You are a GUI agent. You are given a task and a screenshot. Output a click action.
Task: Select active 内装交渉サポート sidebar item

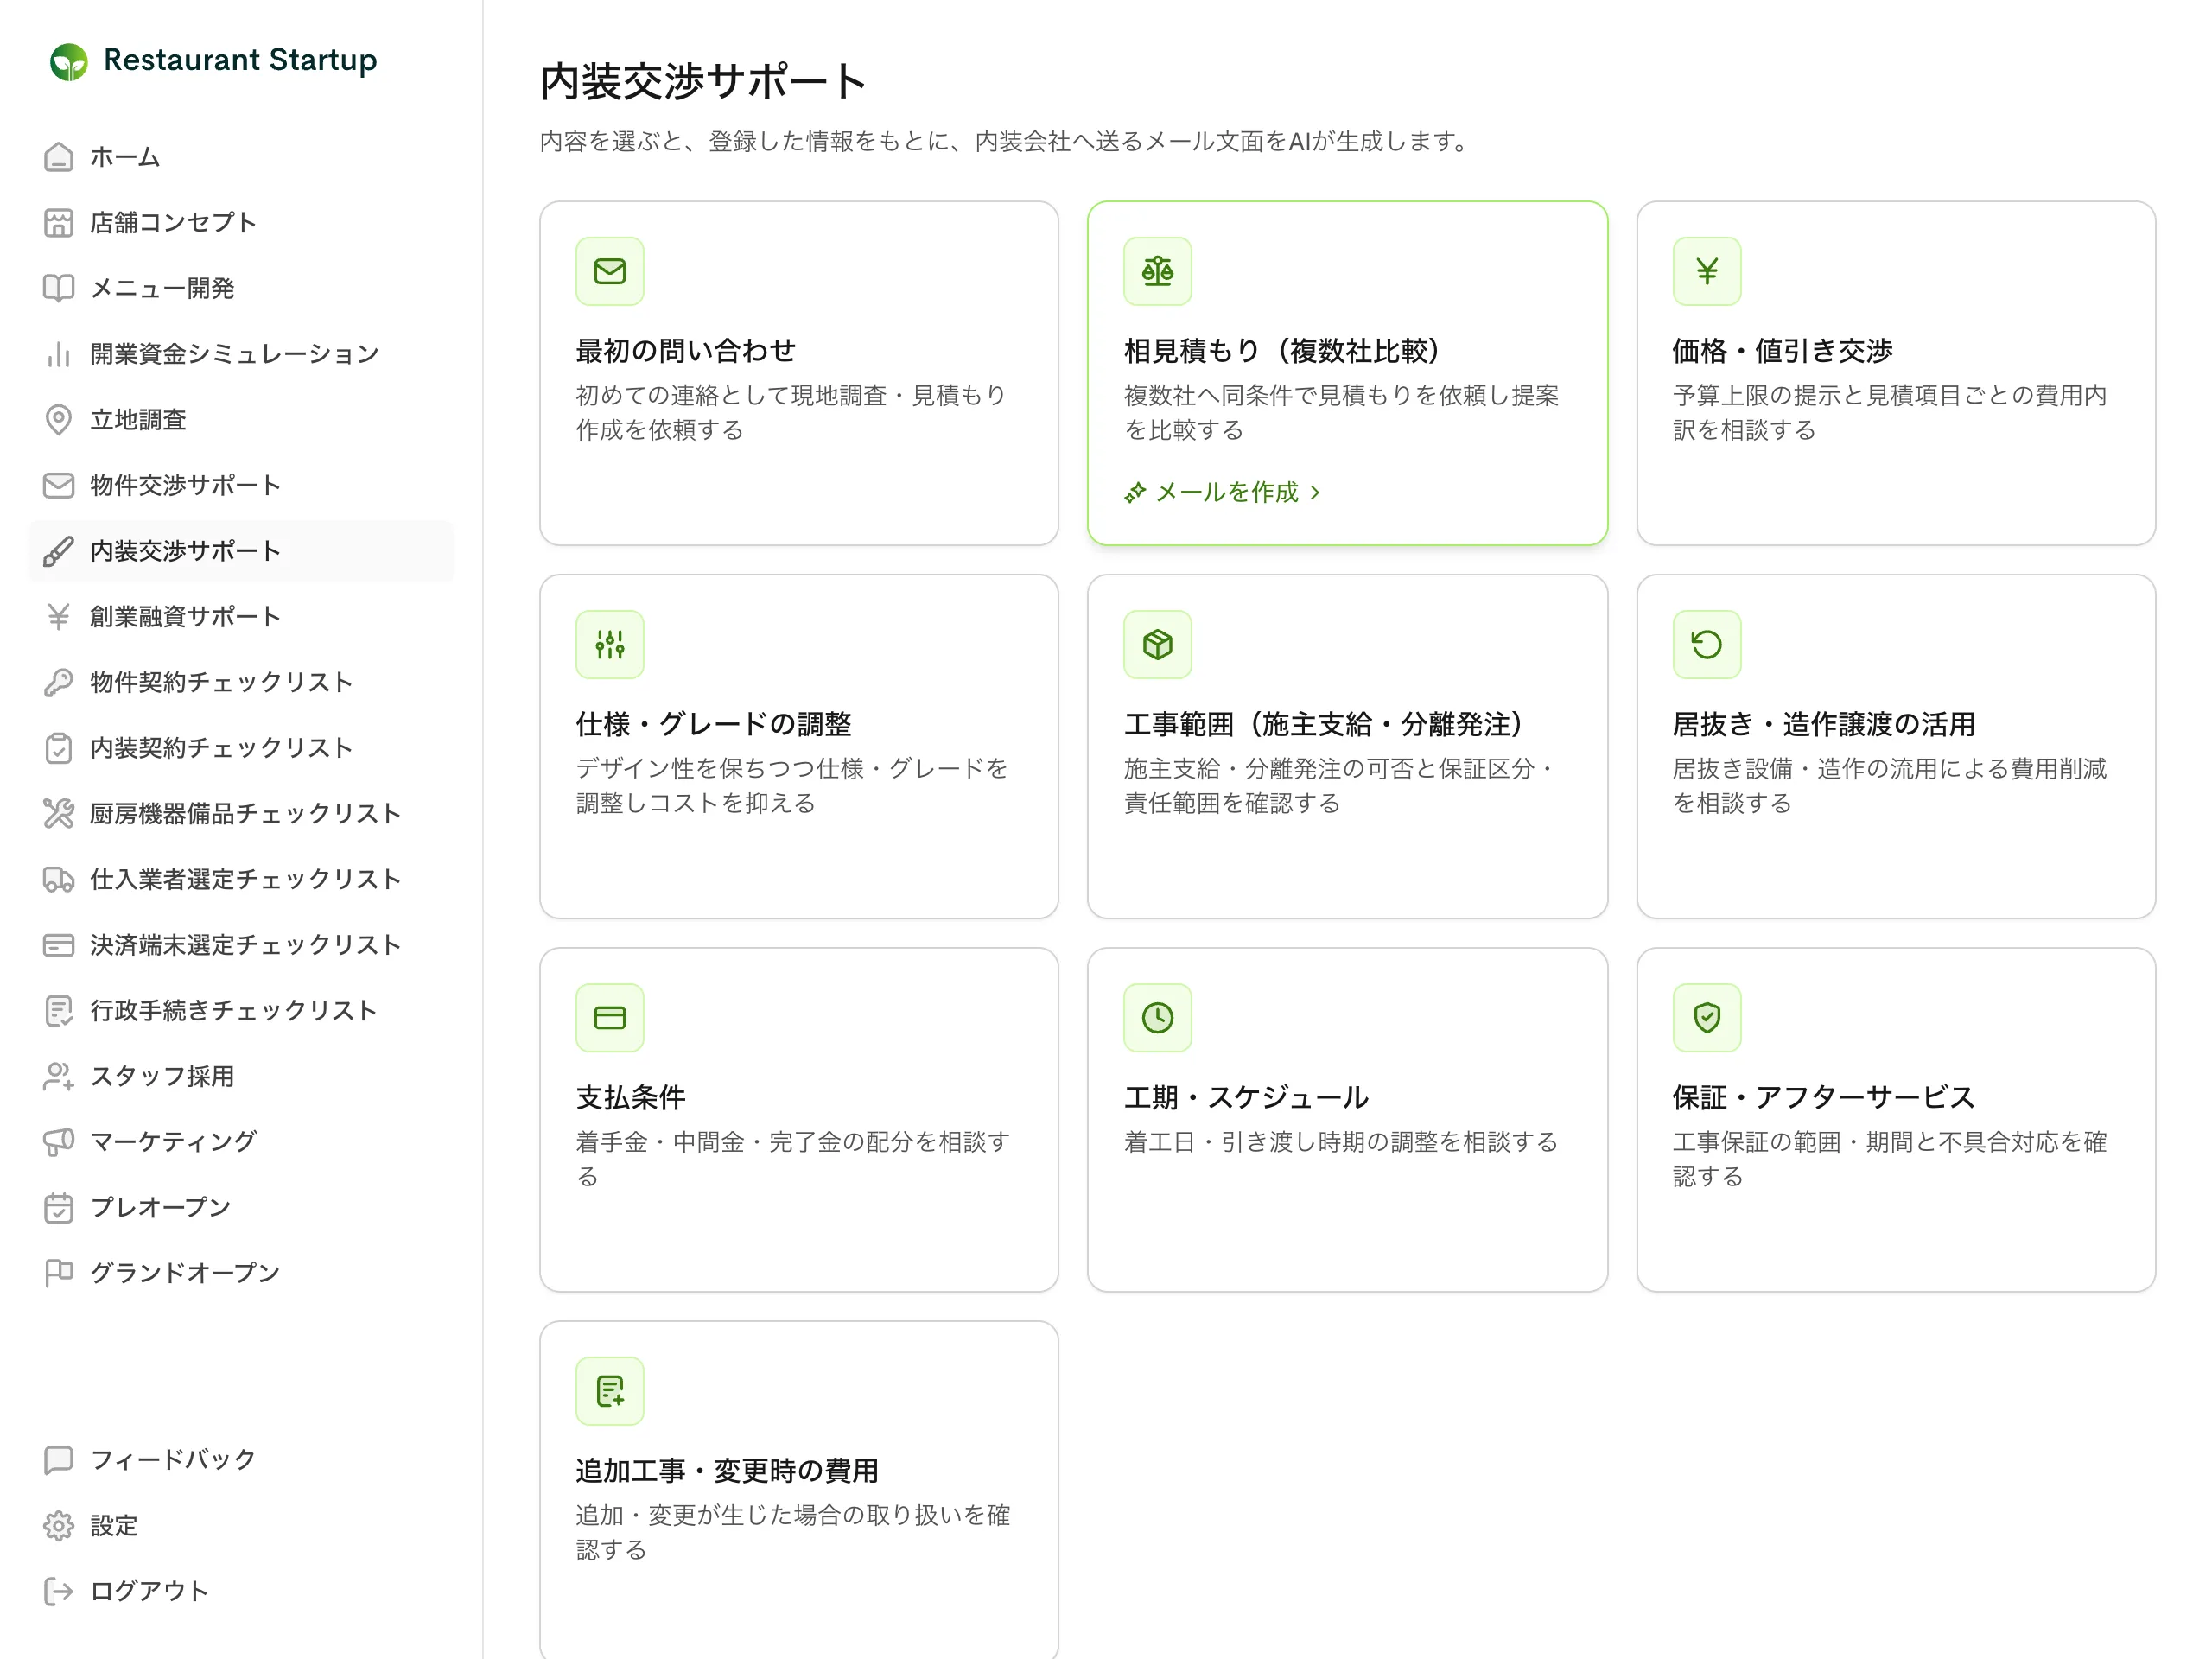pos(241,551)
